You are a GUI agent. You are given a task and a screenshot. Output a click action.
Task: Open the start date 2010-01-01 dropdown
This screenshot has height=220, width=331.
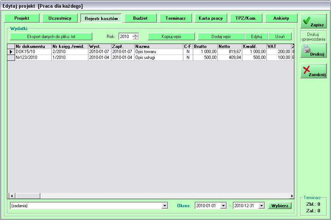(223, 206)
